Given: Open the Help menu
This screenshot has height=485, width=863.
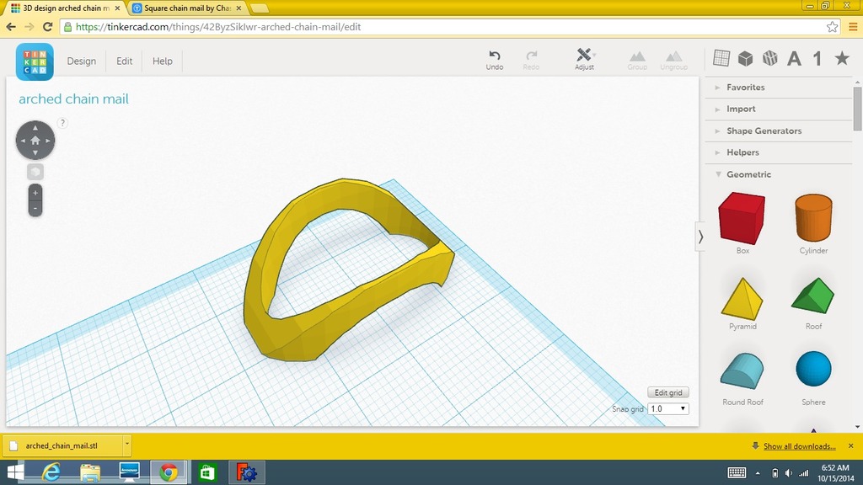Looking at the screenshot, I should (163, 61).
